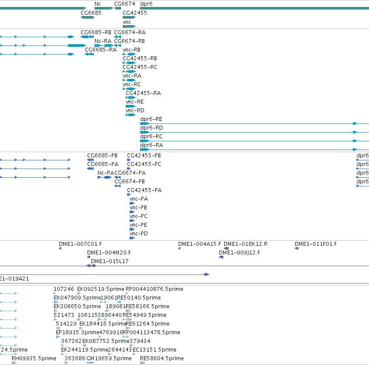
Task: Click transcript dpr6-RE label
Action: tap(151, 119)
